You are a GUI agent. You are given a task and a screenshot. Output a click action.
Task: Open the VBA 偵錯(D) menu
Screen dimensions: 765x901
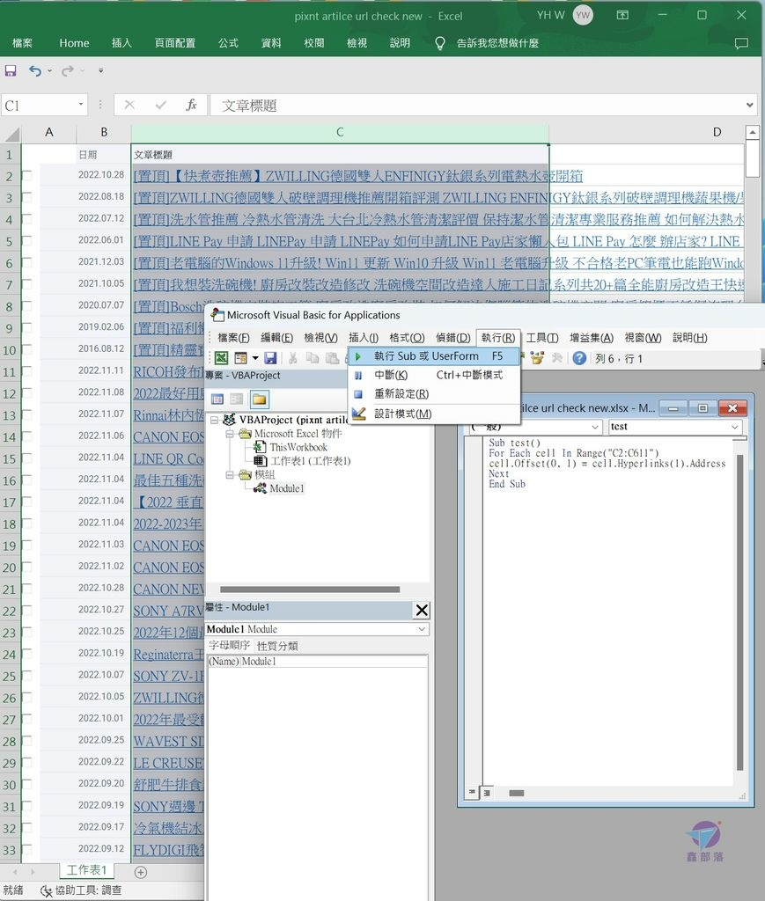pos(452,338)
